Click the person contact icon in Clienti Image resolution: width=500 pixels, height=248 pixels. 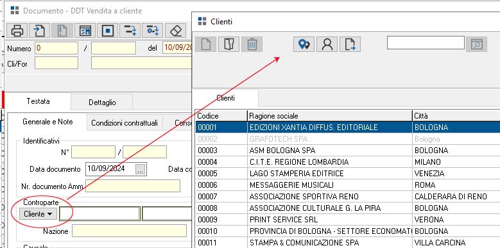(327, 44)
